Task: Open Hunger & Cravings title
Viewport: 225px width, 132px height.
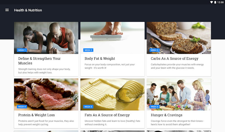Action: [167, 115]
